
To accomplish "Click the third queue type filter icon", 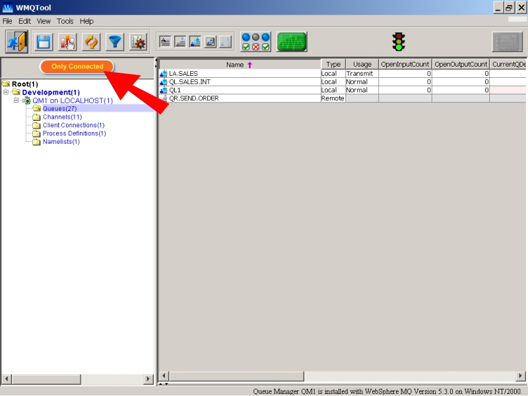I will coord(195,42).
